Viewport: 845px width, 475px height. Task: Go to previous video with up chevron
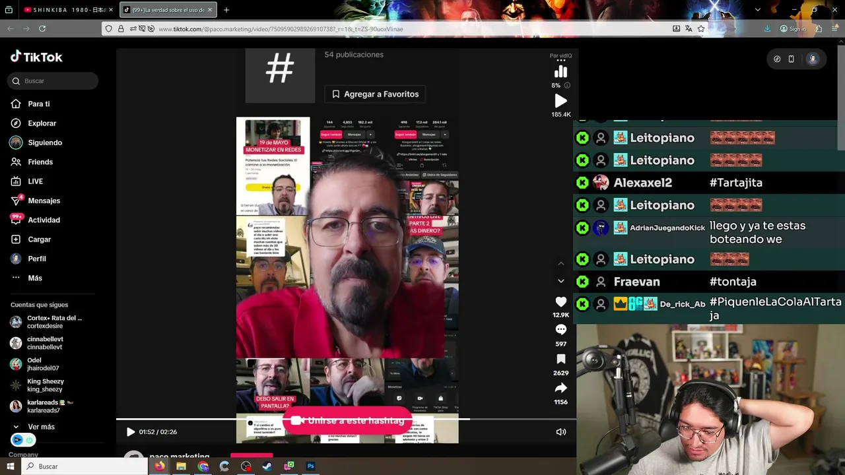[x=560, y=263]
